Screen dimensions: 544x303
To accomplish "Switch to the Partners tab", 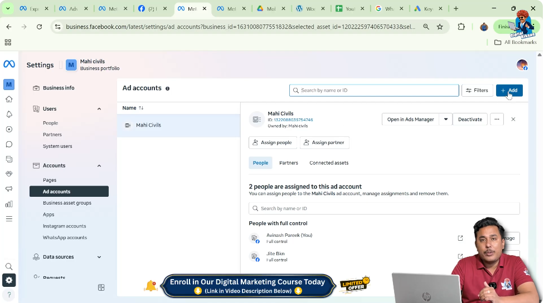I will point(289,163).
